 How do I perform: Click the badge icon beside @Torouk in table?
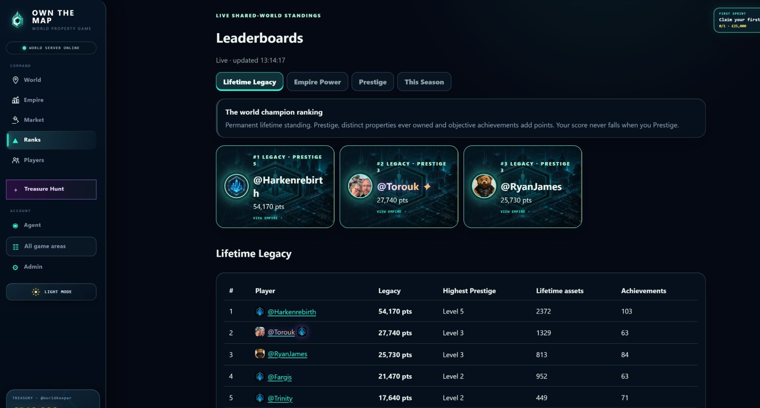[302, 332]
